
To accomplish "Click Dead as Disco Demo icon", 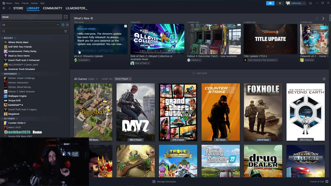I will pyautogui.click(x=6, y=56).
